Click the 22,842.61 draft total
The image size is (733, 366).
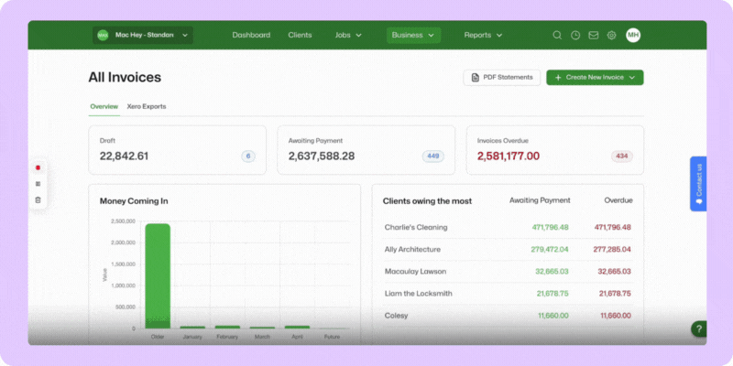pos(124,156)
